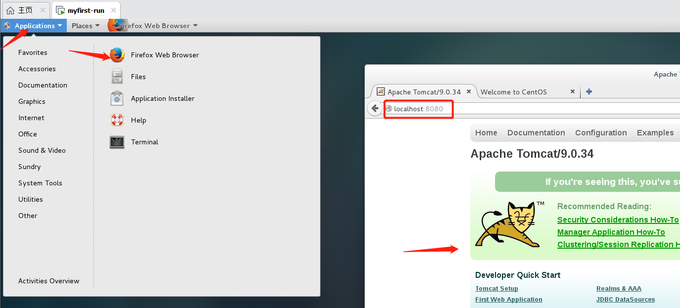Select the Utilities category
Image resolution: width=680 pixels, height=308 pixels.
click(31, 199)
